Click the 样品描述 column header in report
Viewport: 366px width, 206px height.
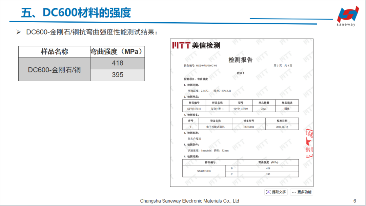[287, 103]
